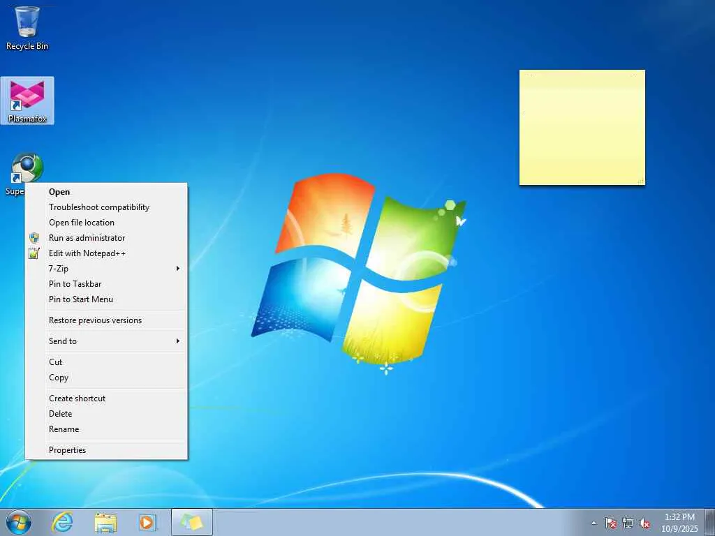Open the Action Center flag icon

click(610, 523)
